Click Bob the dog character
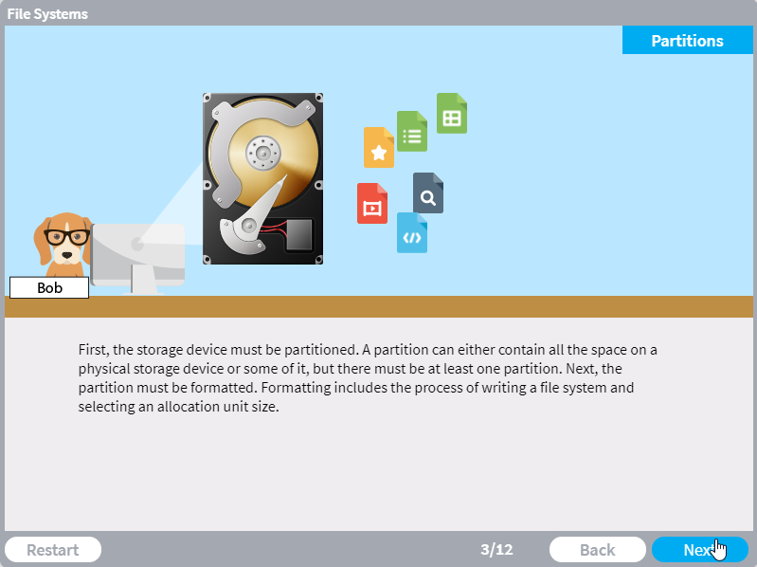This screenshot has width=757, height=567. coord(63,245)
